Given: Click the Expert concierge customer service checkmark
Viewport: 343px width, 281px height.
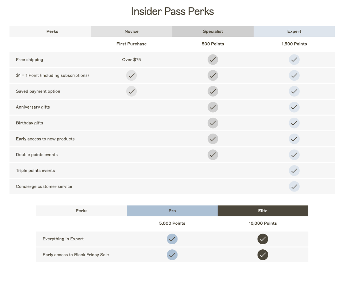Looking at the screenshot, I should pyautogui.click(x=294, y=186).
